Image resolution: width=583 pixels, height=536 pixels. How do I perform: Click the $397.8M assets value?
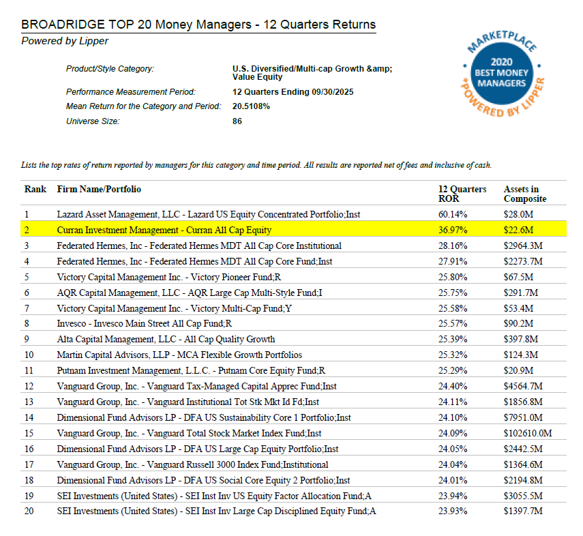[520, 339]
